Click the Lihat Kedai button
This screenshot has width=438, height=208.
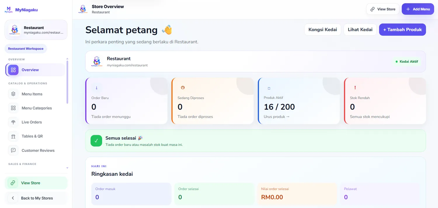coord(360,29)
